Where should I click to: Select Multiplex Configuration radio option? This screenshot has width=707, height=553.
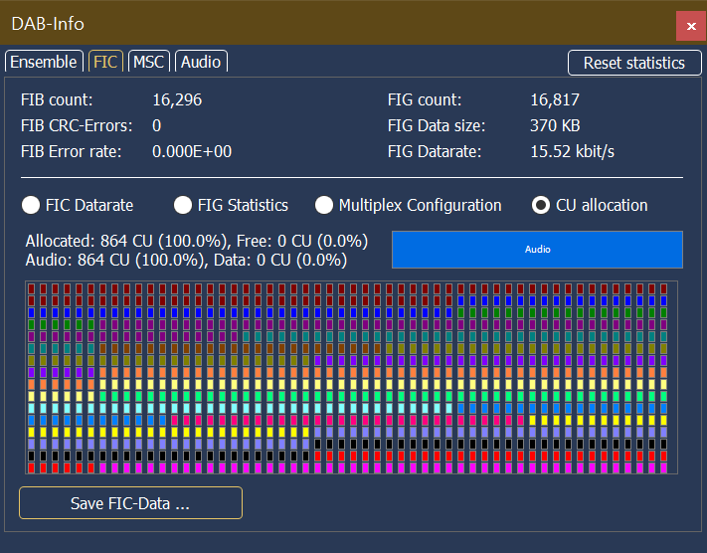(x=324, y=205)
